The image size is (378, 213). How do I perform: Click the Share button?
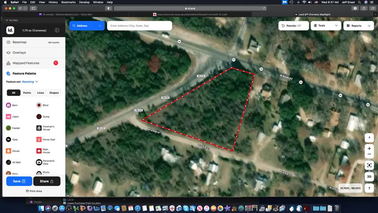47,181
